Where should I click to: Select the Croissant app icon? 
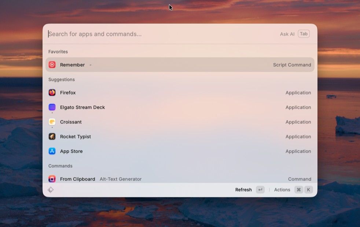pyautogui.click(x=52, y=122)
